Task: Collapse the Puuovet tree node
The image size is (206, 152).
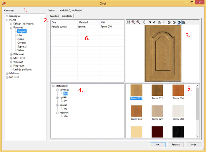Action: pyautogui.click(x=11, y=27)
